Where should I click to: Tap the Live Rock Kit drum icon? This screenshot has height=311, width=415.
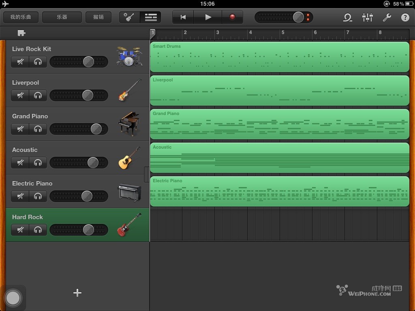(129, 57)
